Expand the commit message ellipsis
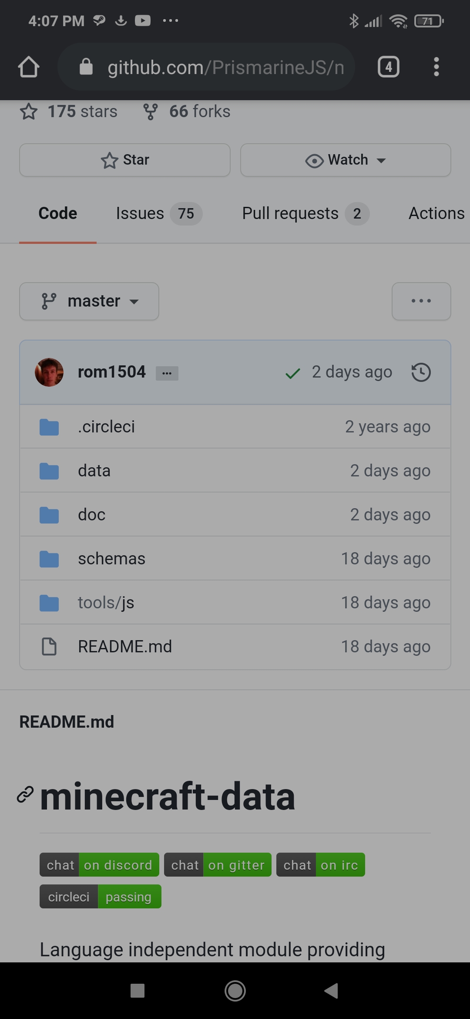This screenshot has width=470, height=1019. tap(167, 372)
